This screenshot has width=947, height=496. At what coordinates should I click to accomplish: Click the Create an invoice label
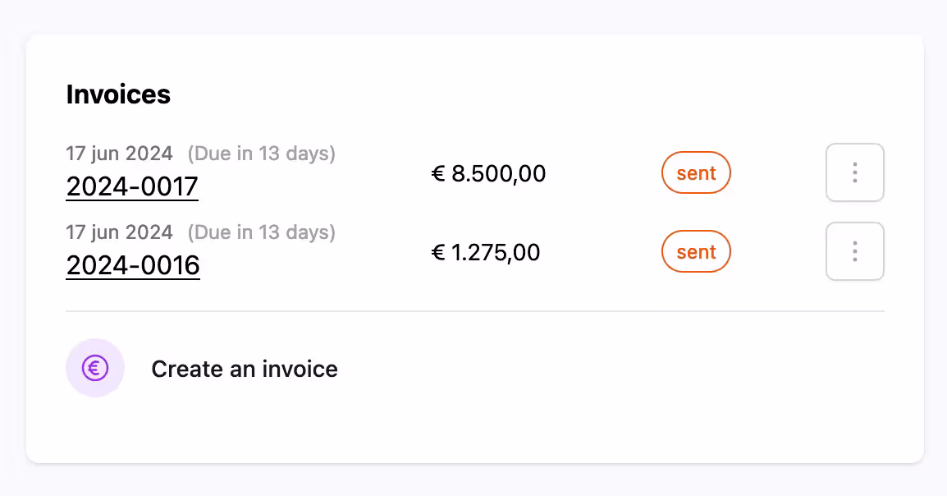(245, 369)
